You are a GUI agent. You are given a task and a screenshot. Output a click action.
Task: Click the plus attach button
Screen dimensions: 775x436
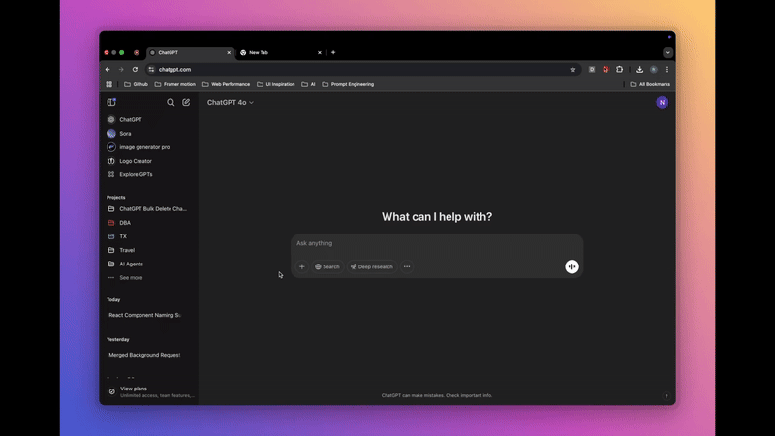302,267
